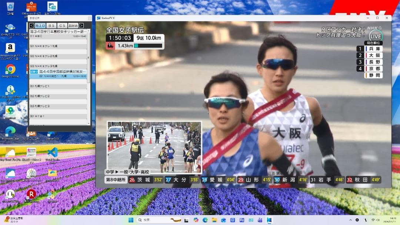
Task: Click the left arrow before the 地上D tab
Action: 32,25
